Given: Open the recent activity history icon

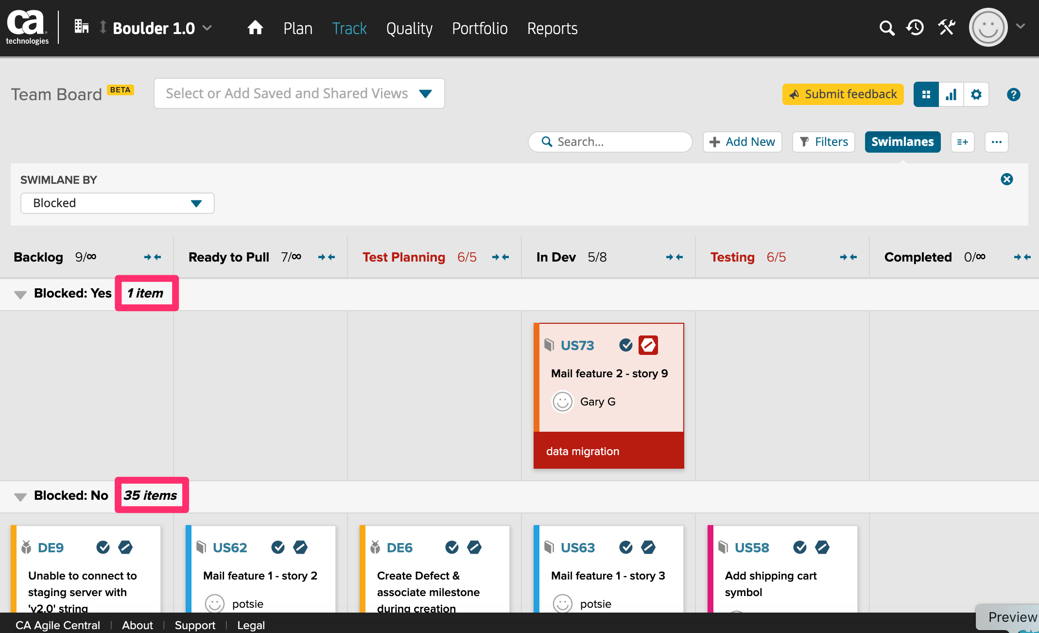Looking at the screenshot, I should 916,28.
